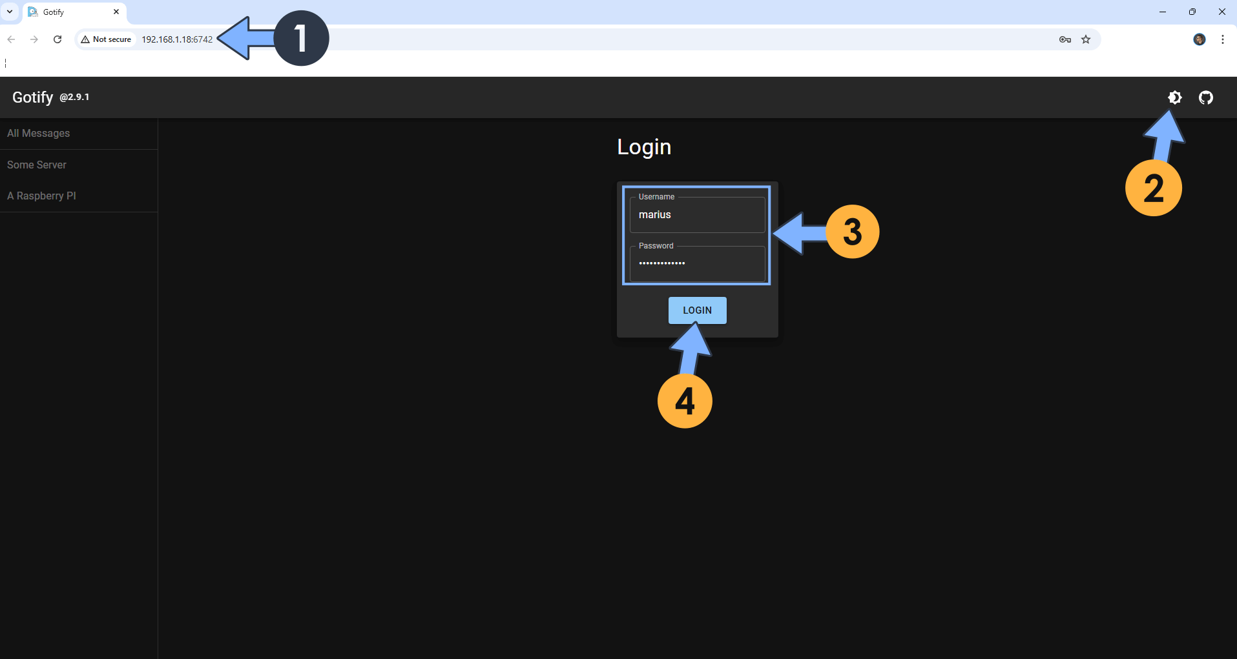Reload the Gotify page

coord(57,39)
